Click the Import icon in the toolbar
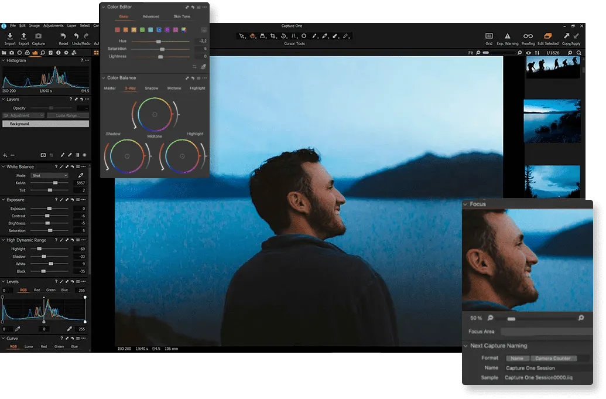 click(x=10, y=37)
